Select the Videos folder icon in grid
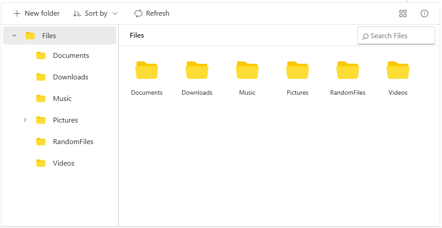This screenshot has height=228, width=442. coord(398,70)
